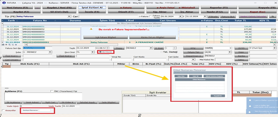Click the İade Bilgileri button
The height and width of the screenshot is (117, 278).
pyautogui.click(x=109, y=103)
